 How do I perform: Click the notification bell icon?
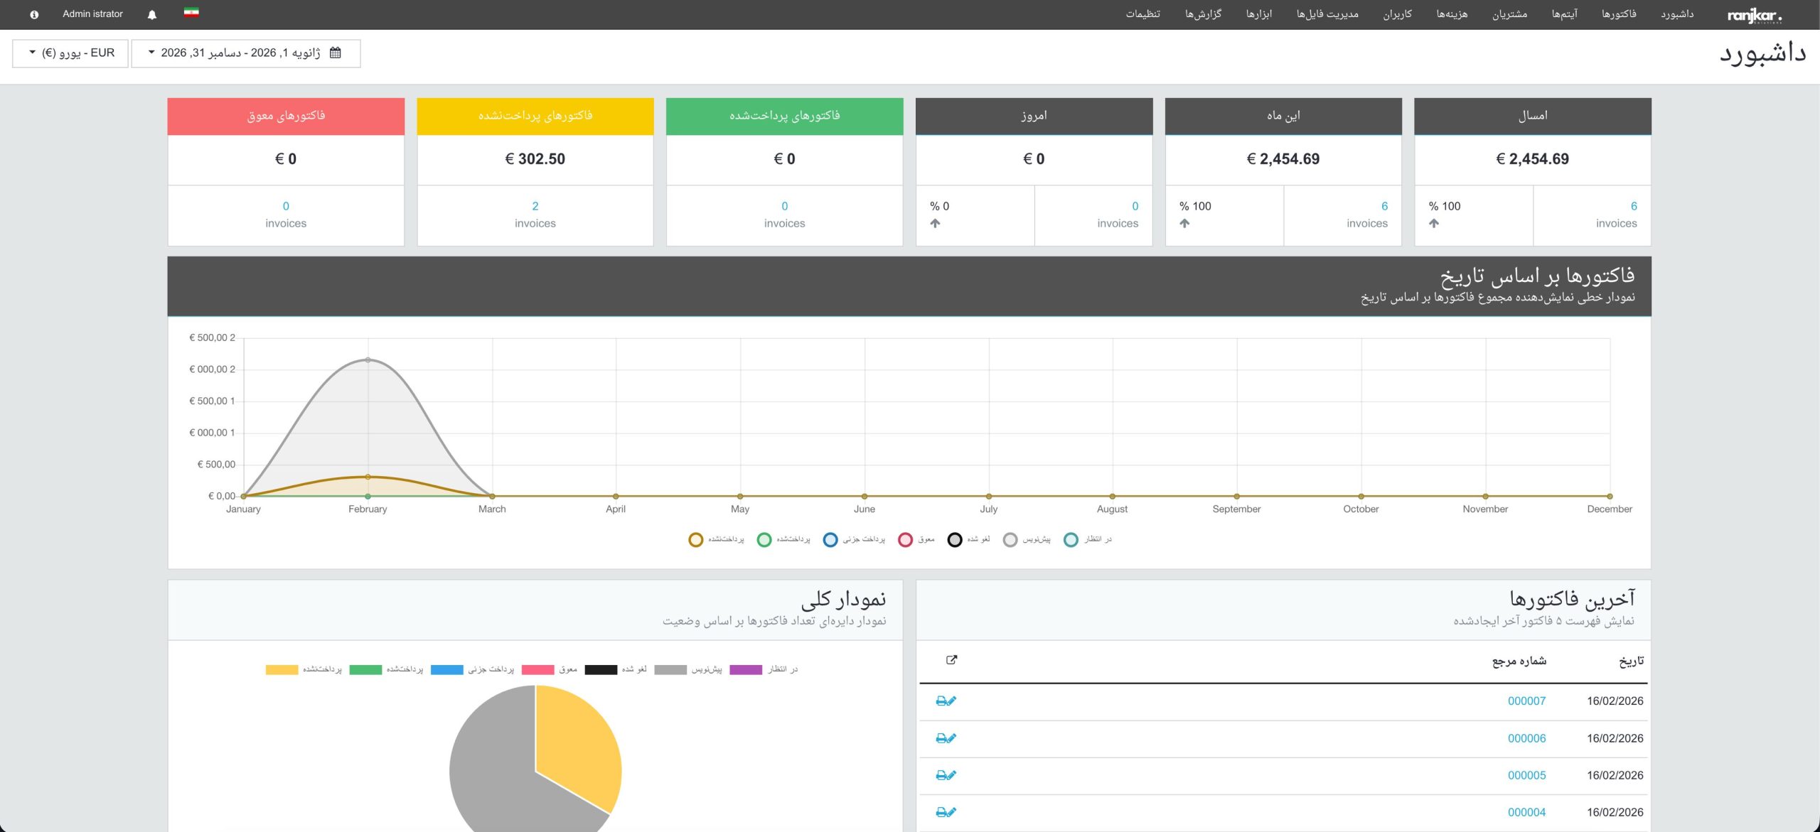click(x=151, y=15)
